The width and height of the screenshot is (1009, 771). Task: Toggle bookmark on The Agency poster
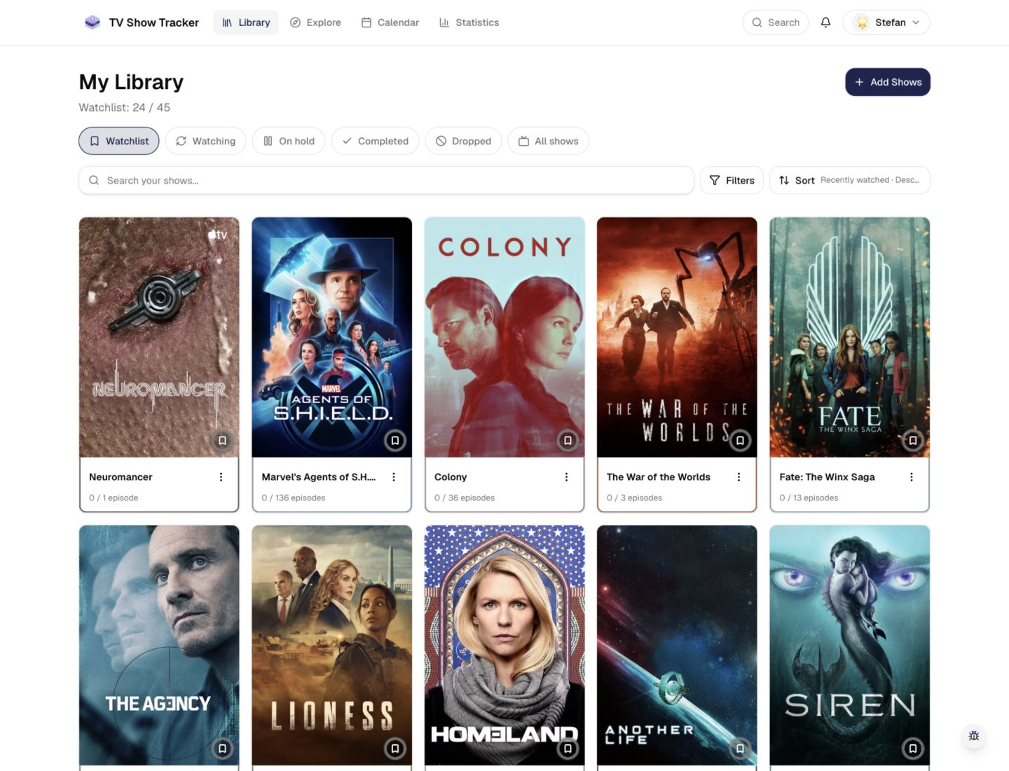pyautogui.click(x=222, y=748)
